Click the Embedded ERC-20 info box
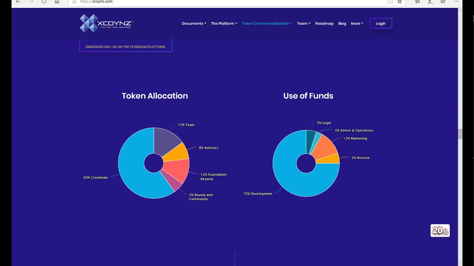474x266 pixels. 126,45
